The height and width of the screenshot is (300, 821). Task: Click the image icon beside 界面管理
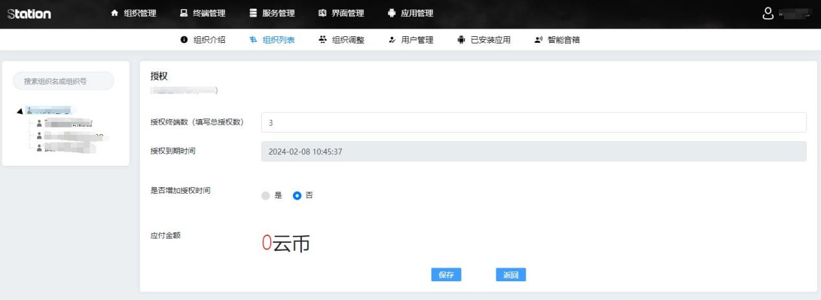[323, 13]
